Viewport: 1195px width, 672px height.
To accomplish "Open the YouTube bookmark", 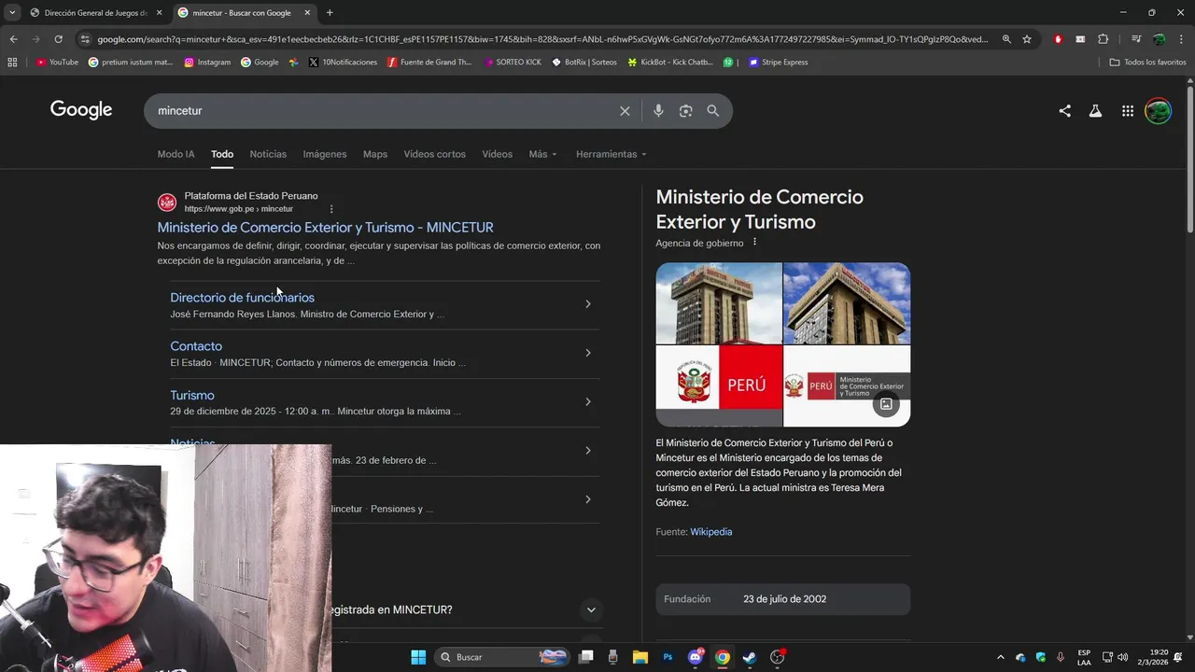I will (57, 63).
